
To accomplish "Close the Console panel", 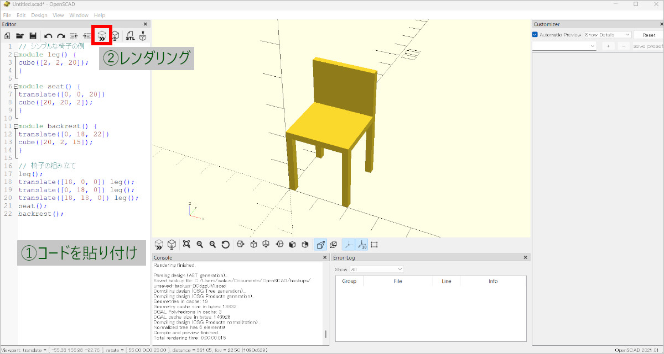I will coord(325,258).
